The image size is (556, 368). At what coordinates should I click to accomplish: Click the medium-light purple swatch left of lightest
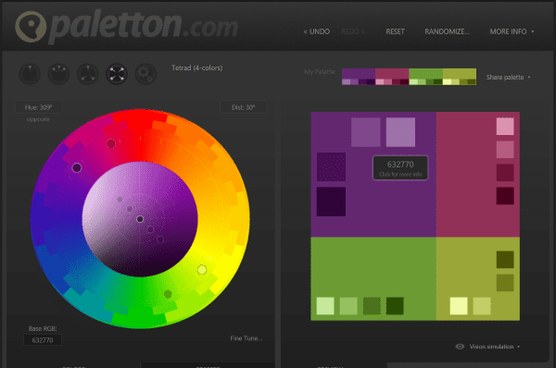pyautogui.click(x=366, y=132)
